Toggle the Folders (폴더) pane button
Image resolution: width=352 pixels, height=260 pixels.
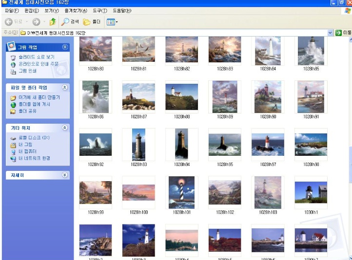(92, 22)
